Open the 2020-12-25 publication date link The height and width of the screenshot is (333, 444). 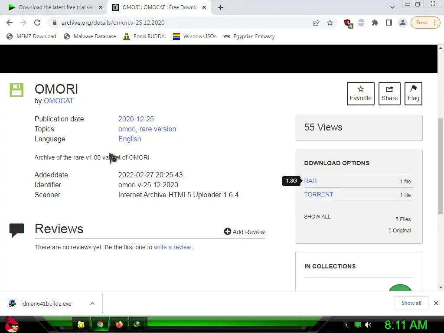point(136,119)
